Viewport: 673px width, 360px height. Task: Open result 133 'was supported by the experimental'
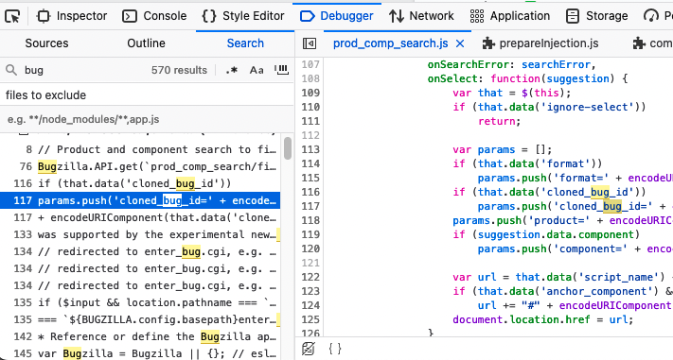[140, 234]
